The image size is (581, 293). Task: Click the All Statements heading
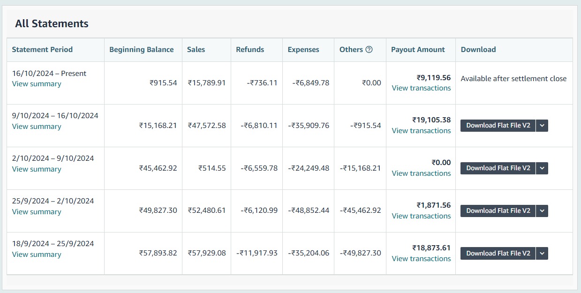52,23
